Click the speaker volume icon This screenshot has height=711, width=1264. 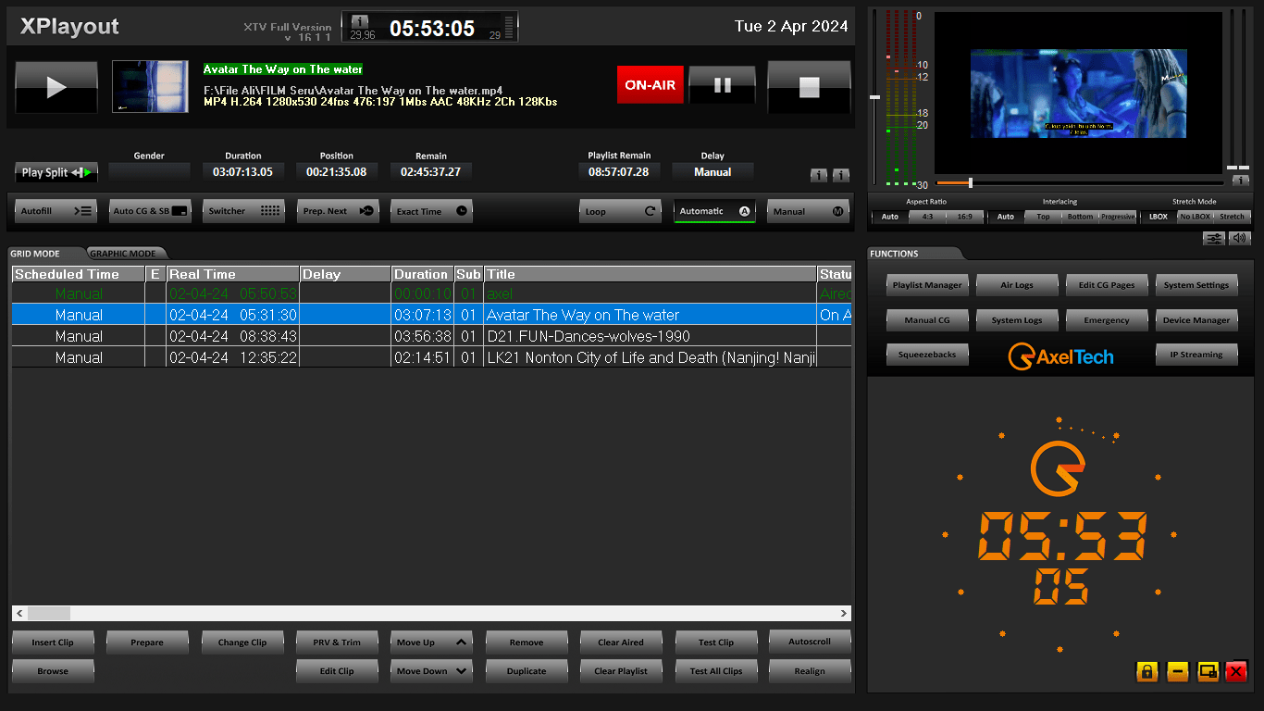point(1239,238)
